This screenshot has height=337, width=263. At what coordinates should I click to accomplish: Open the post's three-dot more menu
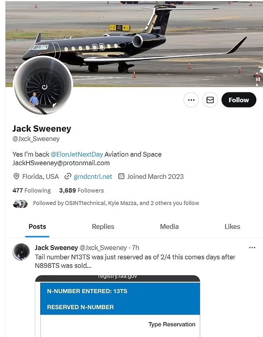[x=252, y=248]
